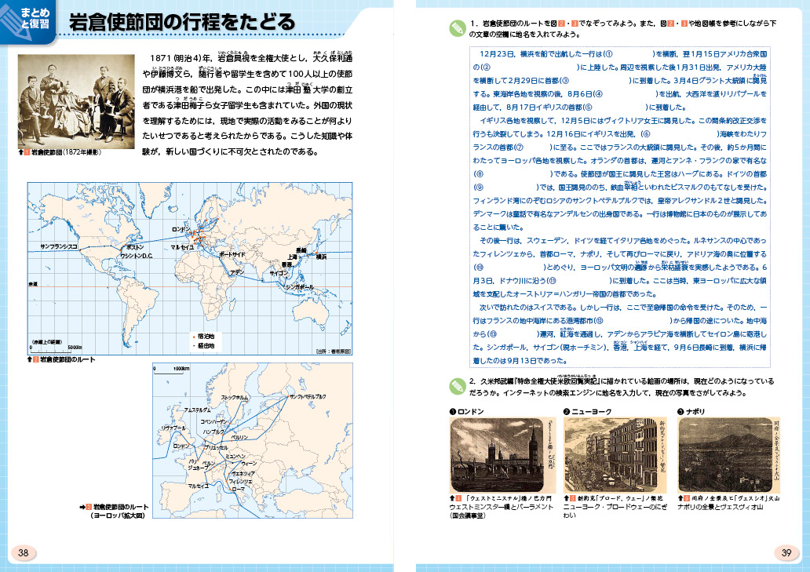810x572 pixels.
Task: Click ハンブルク on the Europe map
Action: point(213,432)
